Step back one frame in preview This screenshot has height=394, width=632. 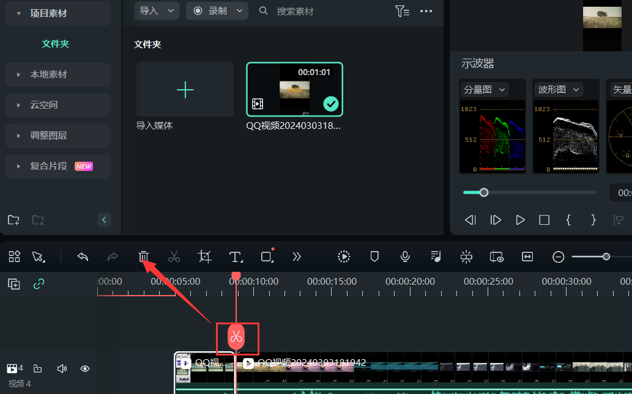(470, 220)
